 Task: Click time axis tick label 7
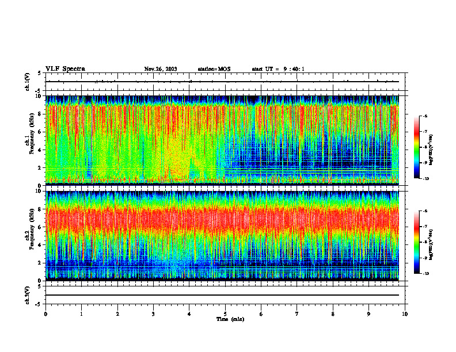click(297, 314)
